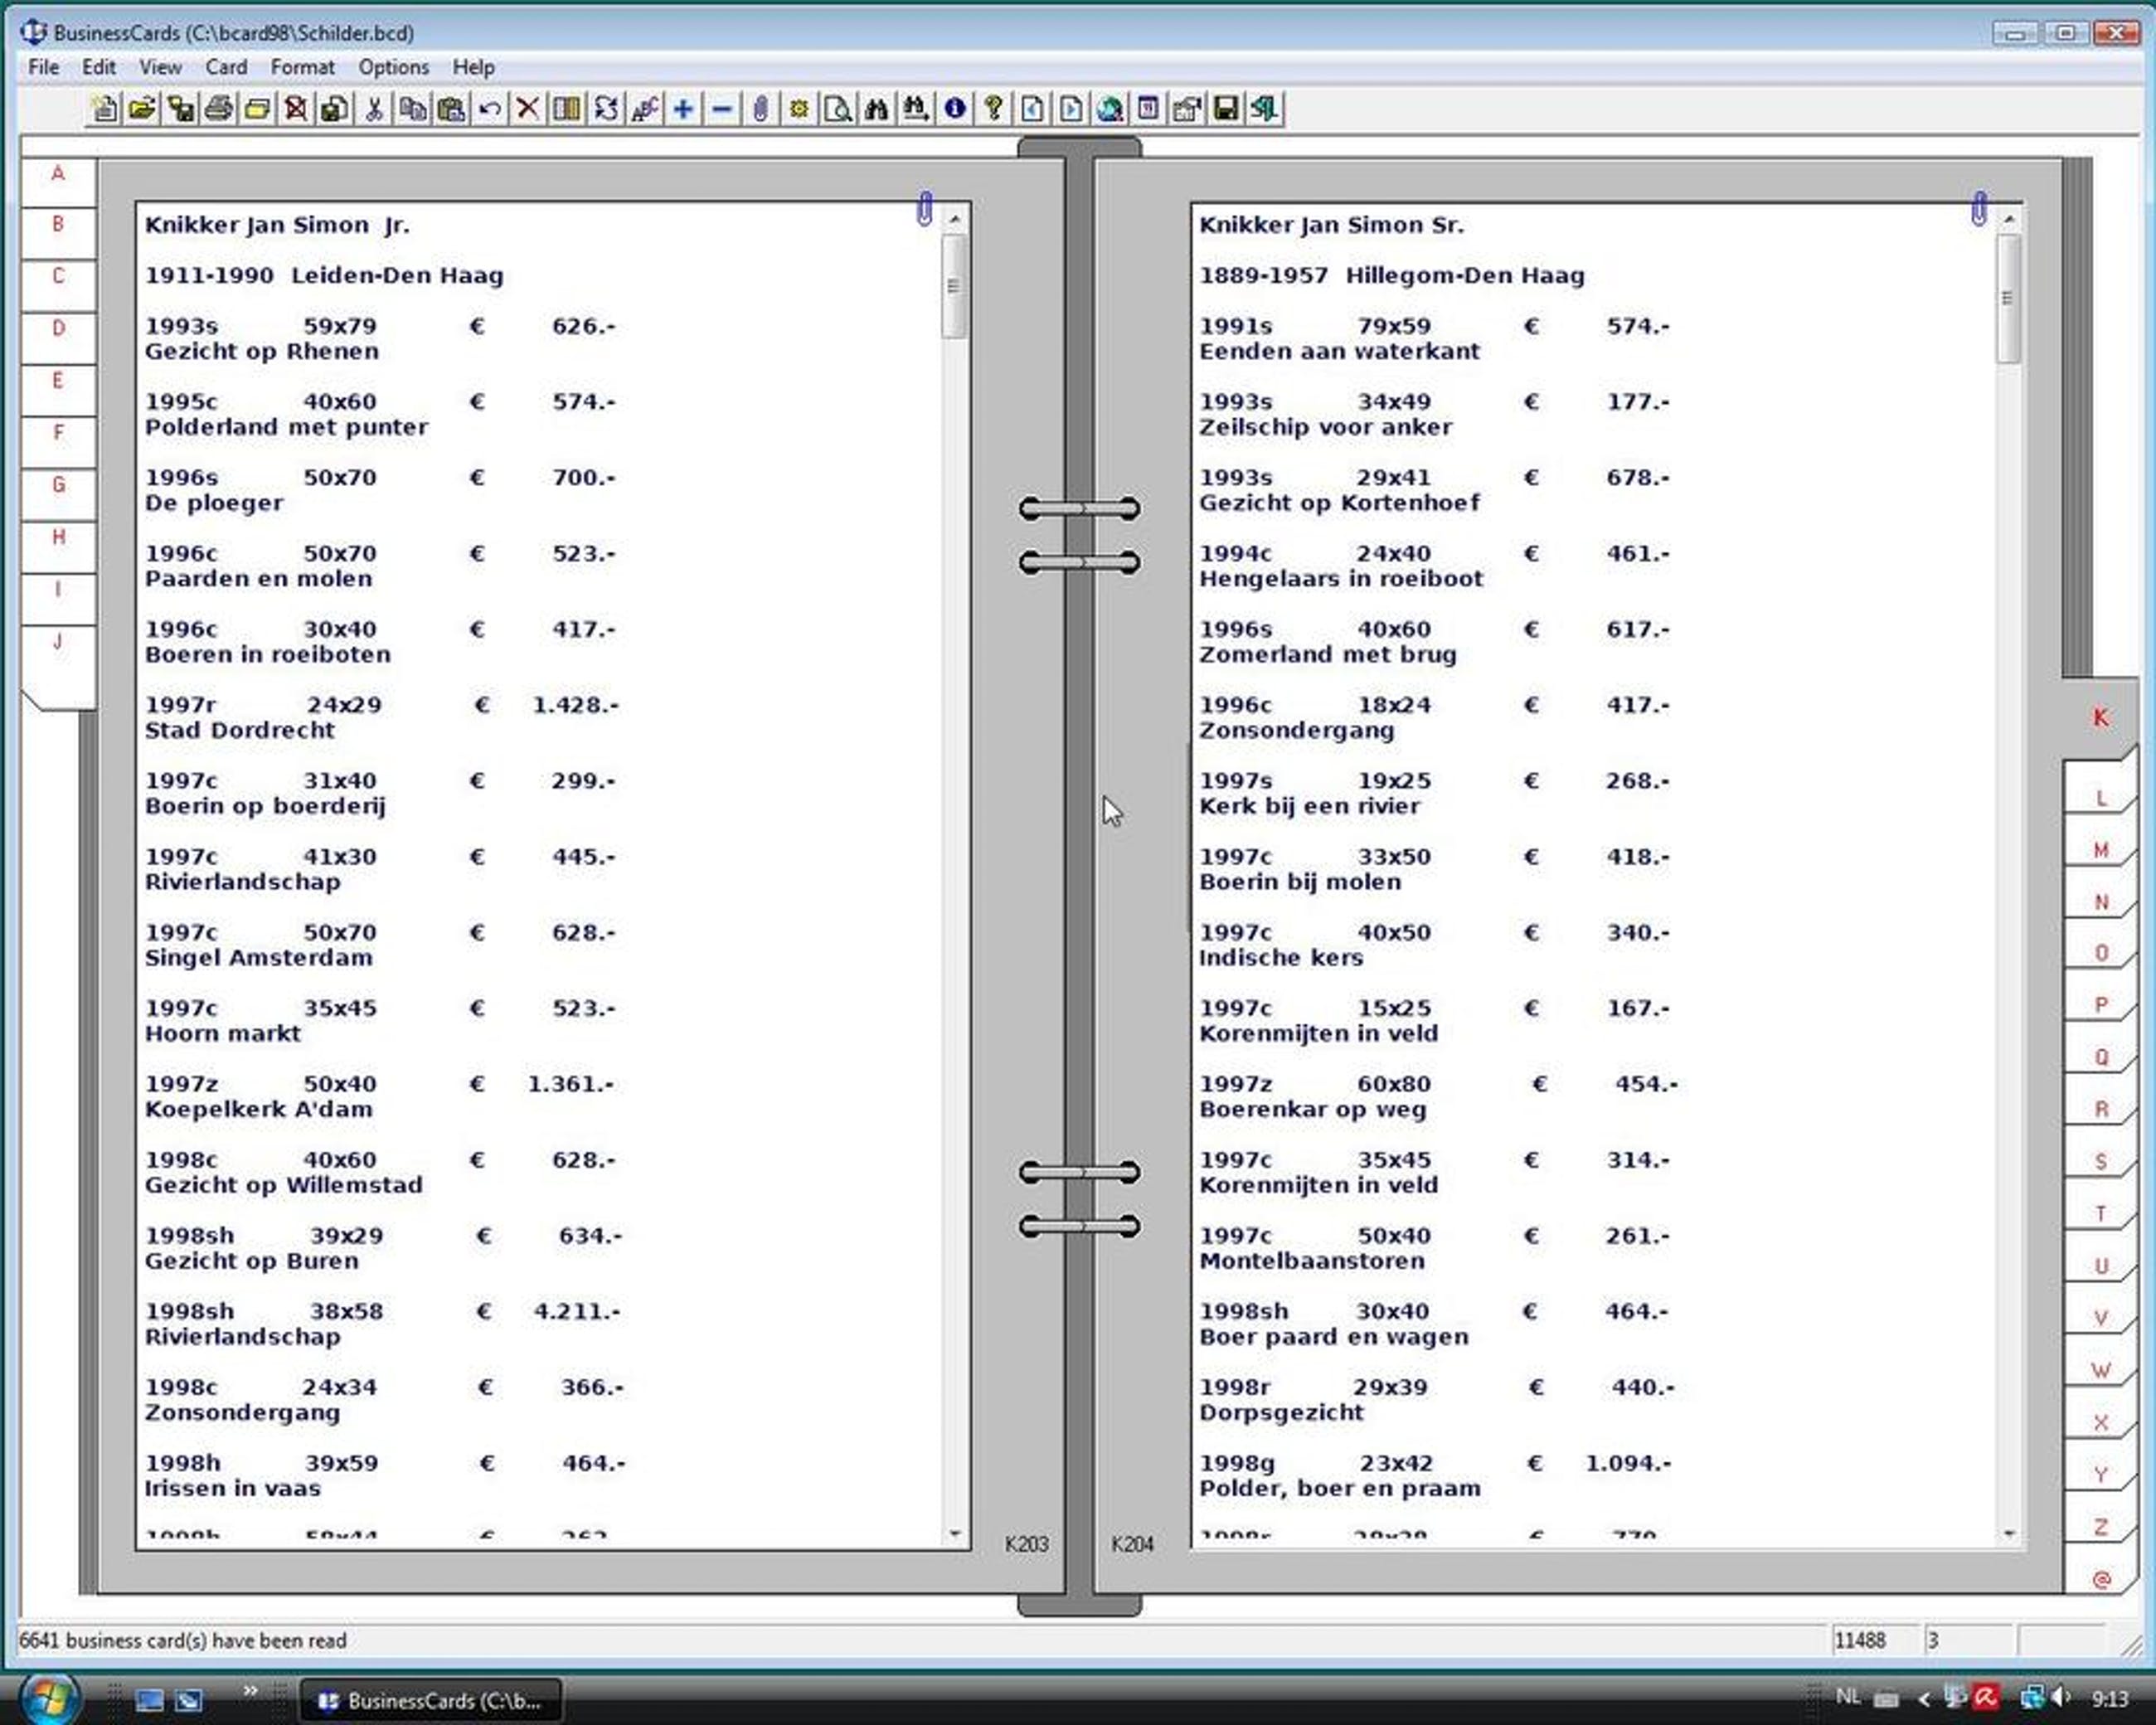The height and width of the screenshot is (1725, 2156).
Task: Click paperclip on Knikker Jan Simon Sr. card
Action: tap(1979, 209)
